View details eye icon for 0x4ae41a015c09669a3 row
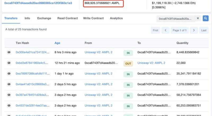Viewport: 212px width, 116px height. [x=9, y=84]
